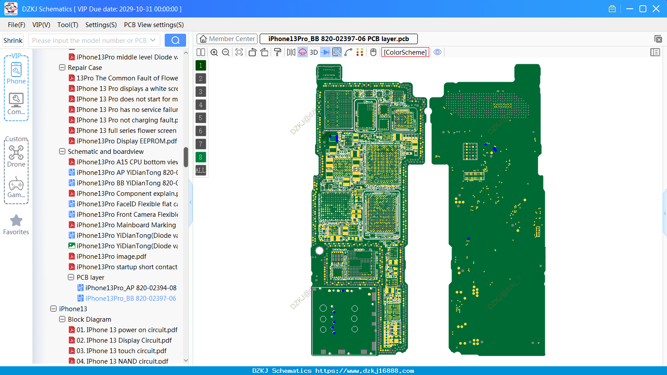Click the split view icon in PCB toolbar

pos(201,52)
